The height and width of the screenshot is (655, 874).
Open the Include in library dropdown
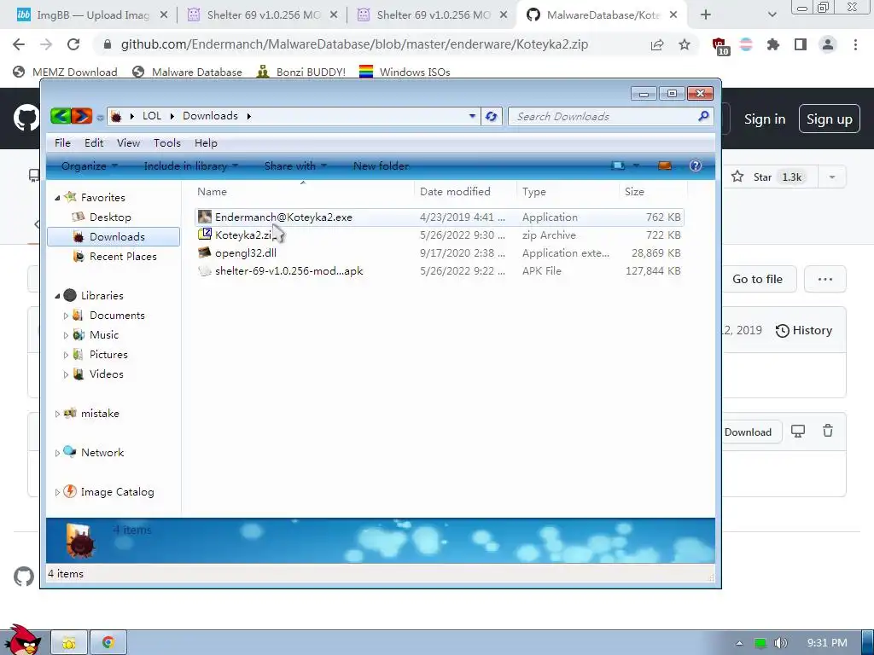coord(190,166)
